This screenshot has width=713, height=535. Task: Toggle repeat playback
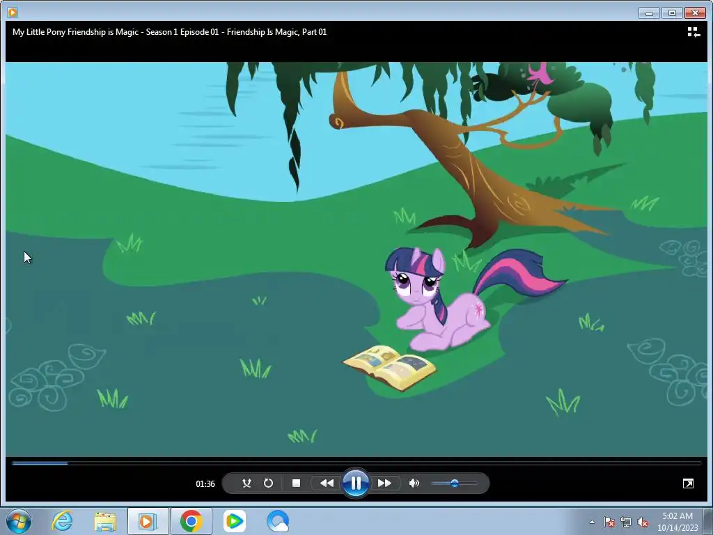point(268,483)
